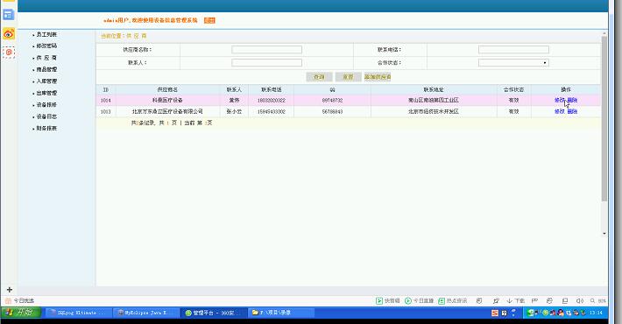622x324 pixels.
Task: Click 删除 link for row 1014
Action: [x=572, y=101]
